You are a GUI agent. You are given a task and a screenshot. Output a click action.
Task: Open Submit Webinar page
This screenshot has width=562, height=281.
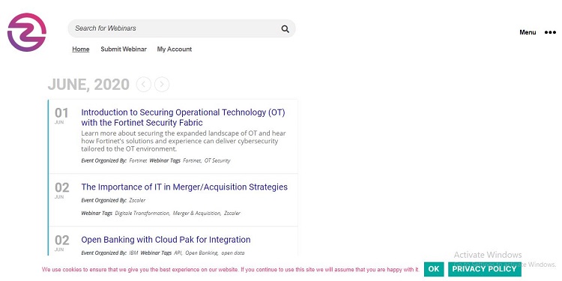(x=124, y=49)
